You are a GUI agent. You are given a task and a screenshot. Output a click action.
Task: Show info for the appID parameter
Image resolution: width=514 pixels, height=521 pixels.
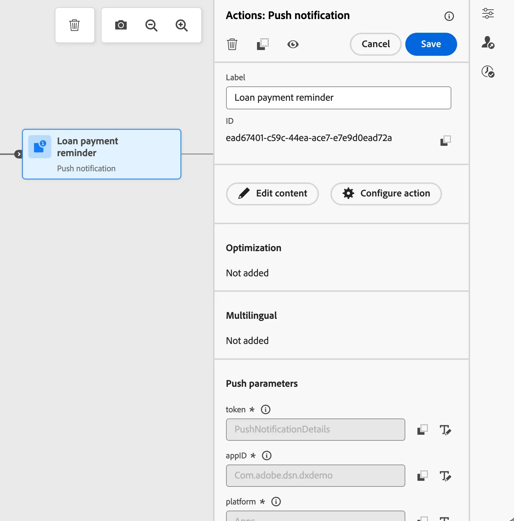(267, 456)
